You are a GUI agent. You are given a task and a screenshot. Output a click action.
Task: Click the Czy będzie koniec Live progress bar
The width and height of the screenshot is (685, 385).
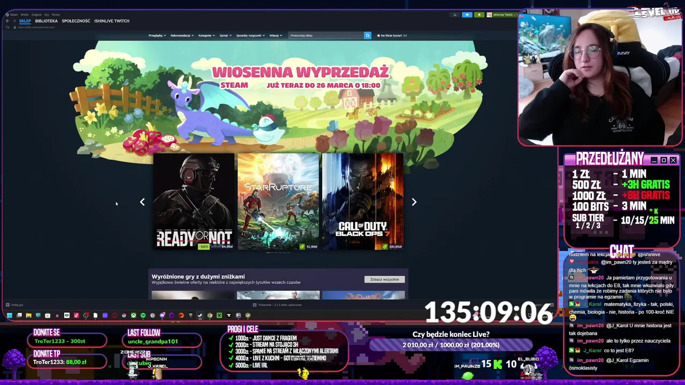click(x=451, y=345)
